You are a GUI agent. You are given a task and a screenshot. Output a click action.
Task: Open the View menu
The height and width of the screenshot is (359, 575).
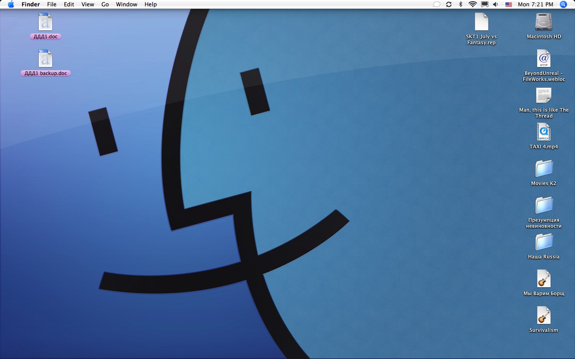tap(88, 4)
